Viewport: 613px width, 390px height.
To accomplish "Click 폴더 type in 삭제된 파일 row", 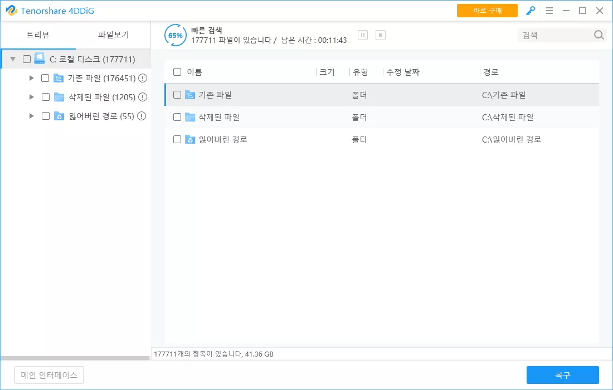I will pyautogui.click(x=359, y=117).
